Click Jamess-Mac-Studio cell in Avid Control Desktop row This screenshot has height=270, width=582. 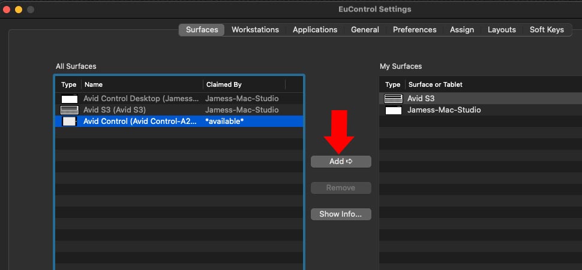coord(242,99)
